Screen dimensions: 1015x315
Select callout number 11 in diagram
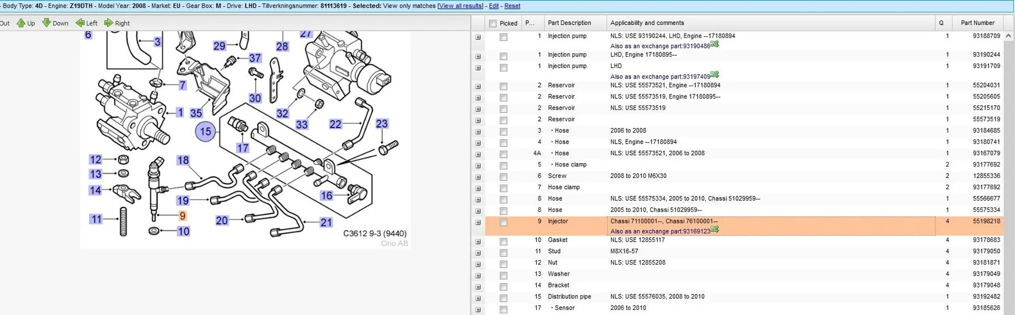[96, 219]
